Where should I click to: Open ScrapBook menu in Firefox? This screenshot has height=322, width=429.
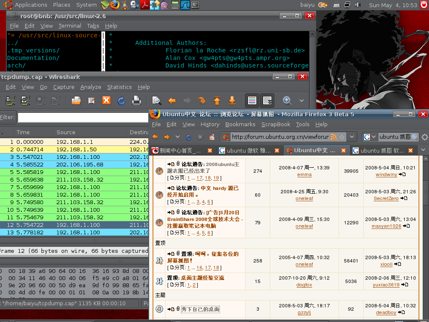pos(276,124)
